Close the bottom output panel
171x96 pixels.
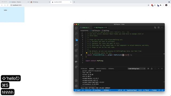tap(162, 69)
